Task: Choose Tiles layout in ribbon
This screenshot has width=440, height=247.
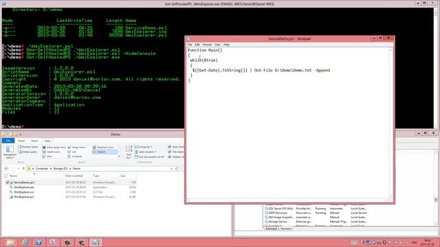Action: coord(47,156)
